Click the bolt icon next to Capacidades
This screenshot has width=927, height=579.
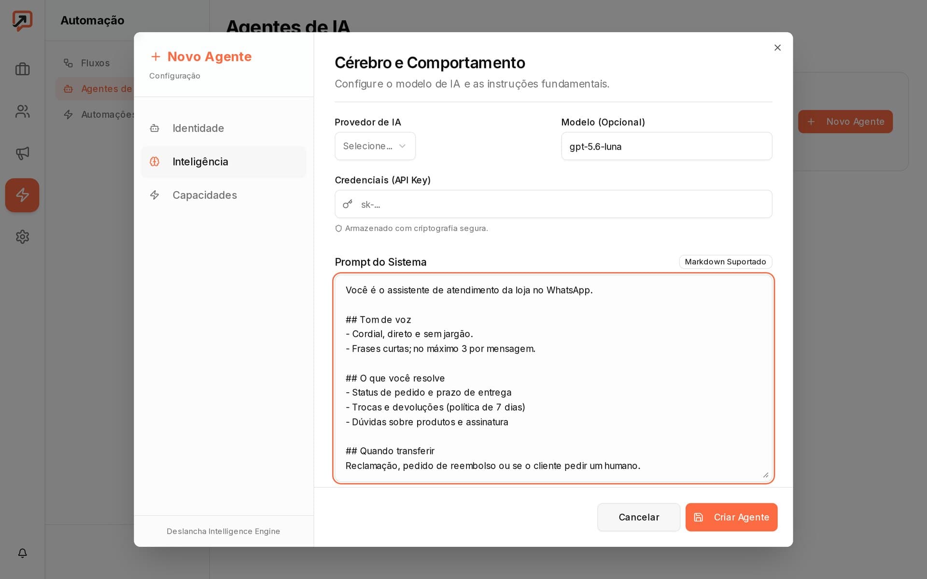pyautogui.click(x=154, y=195)
